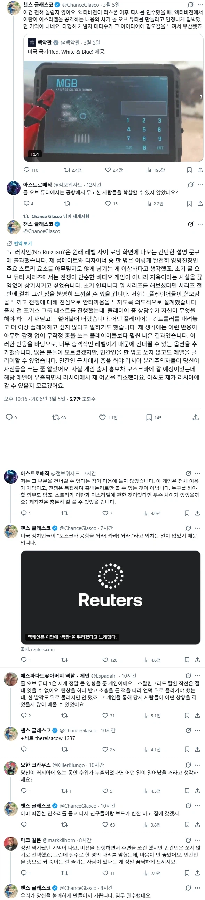The width and height of the screenshot is (205, 900).
Task: Retweet the Reuters image reply
Action: click(65, 660)
